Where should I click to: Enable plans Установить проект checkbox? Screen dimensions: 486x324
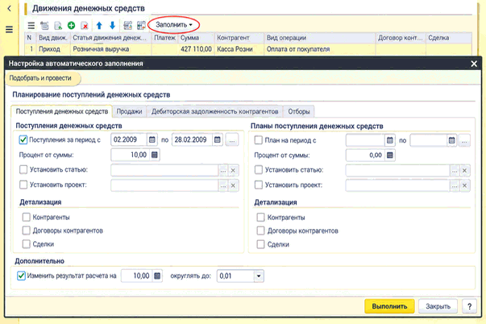(258, 185)
